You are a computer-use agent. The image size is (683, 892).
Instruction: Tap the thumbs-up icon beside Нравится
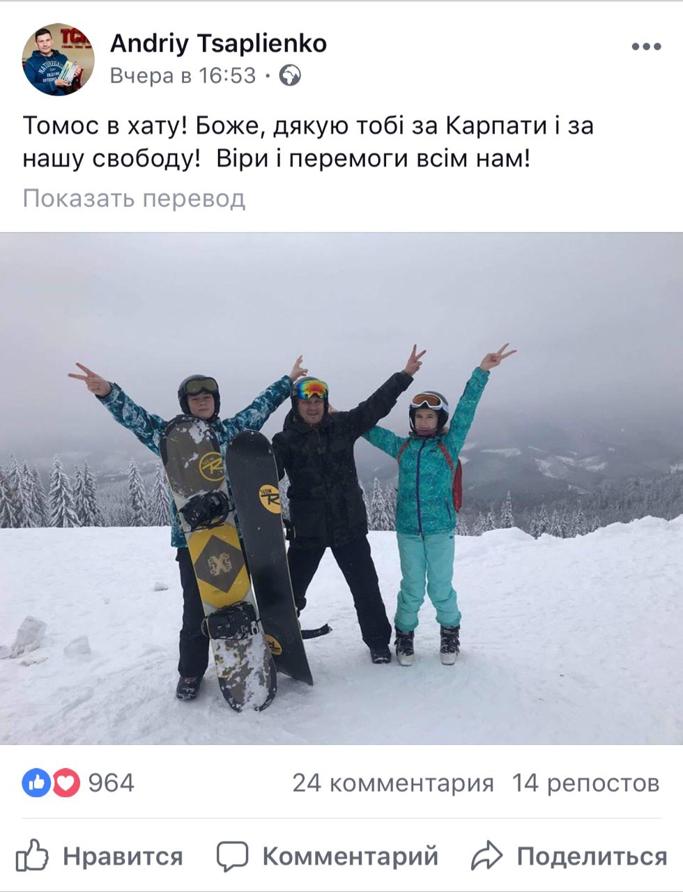click(32, 855)
